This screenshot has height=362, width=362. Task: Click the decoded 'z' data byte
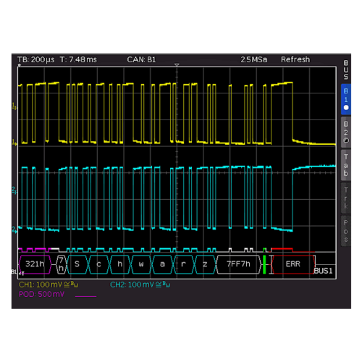click(205, 264)
